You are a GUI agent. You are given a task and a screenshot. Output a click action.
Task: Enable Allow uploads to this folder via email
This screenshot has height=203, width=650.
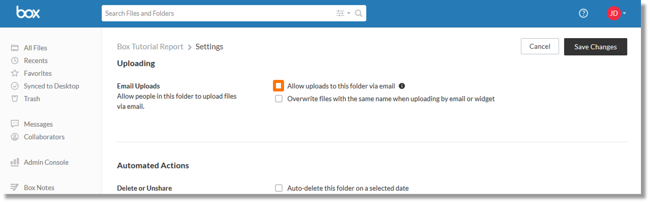click(278, 86)
